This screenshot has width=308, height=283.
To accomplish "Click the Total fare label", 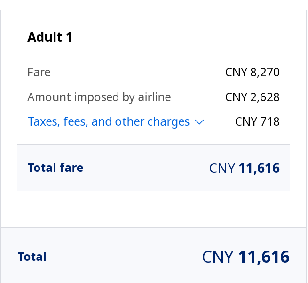I will (x=55, y=168).
